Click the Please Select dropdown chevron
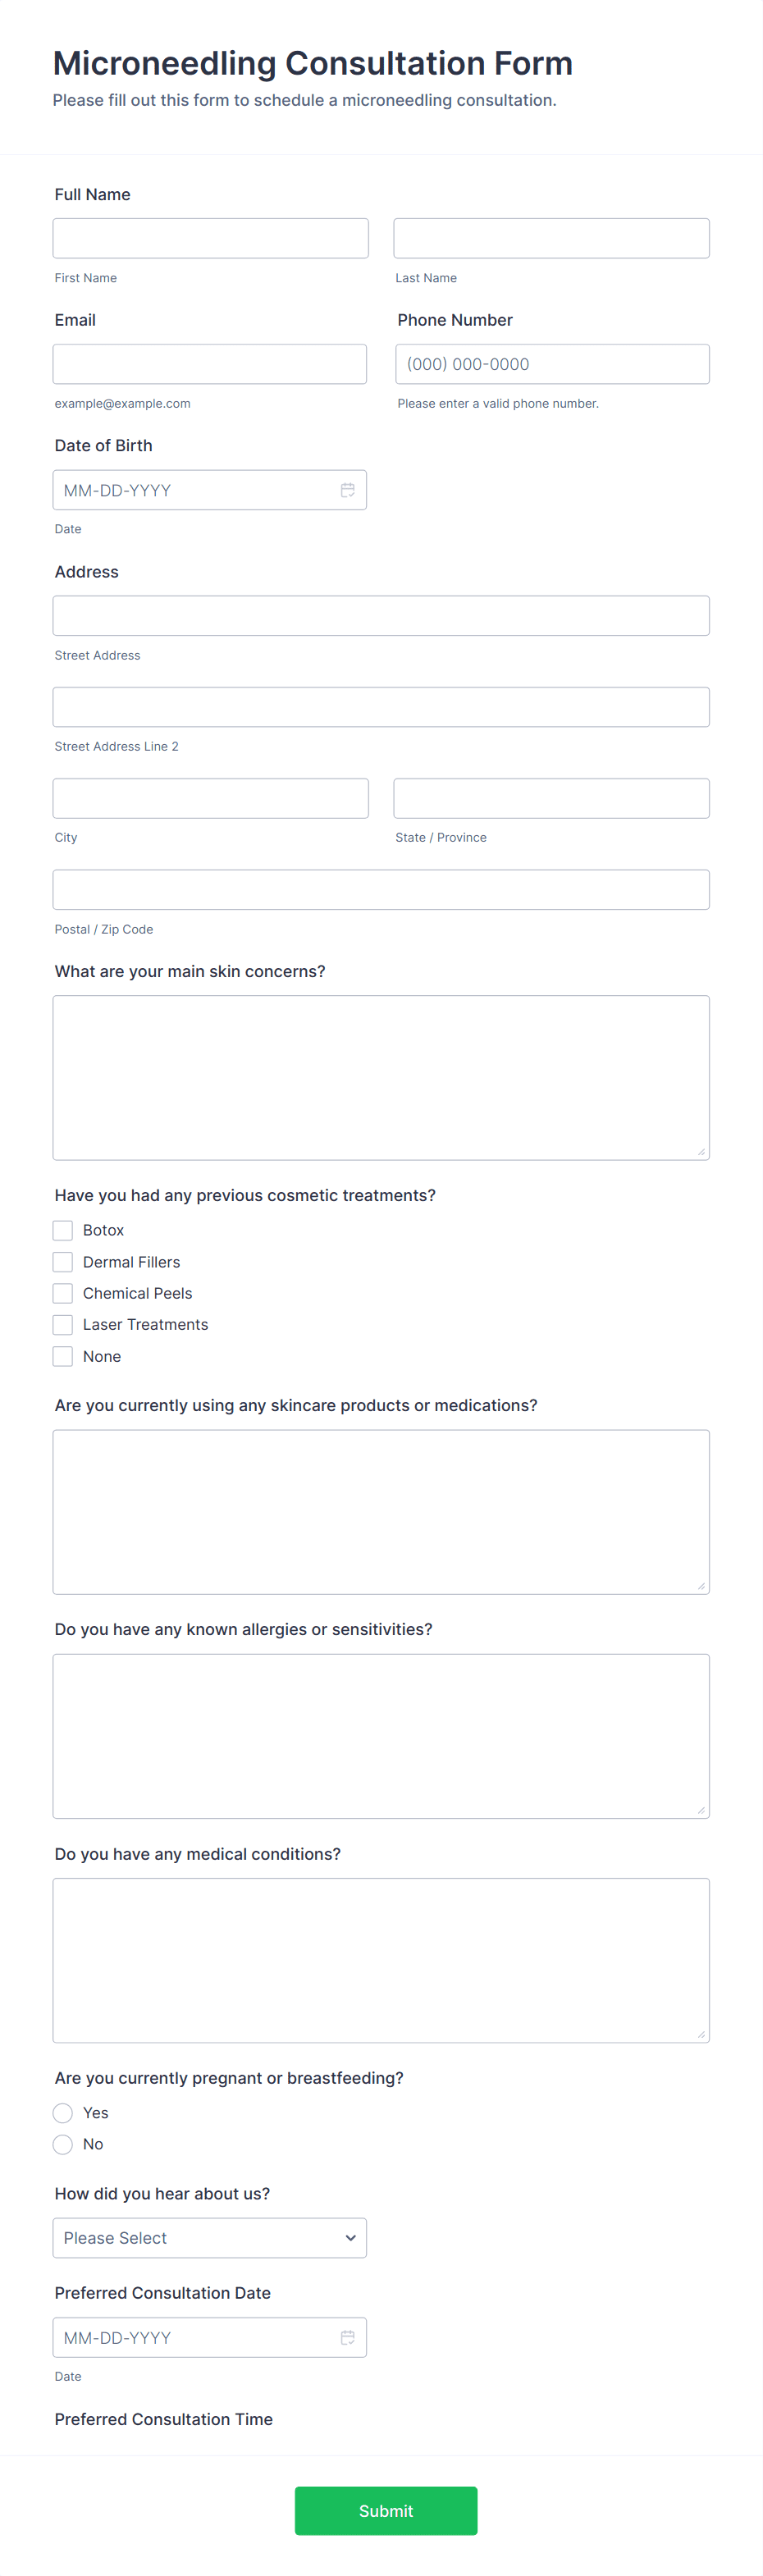This screenshot has width=763, height=2576. (350, 2237)
